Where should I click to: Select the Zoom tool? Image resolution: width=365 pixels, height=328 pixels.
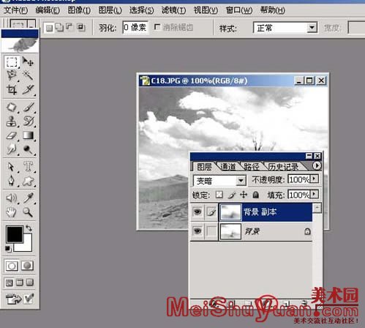click(28, 212)
